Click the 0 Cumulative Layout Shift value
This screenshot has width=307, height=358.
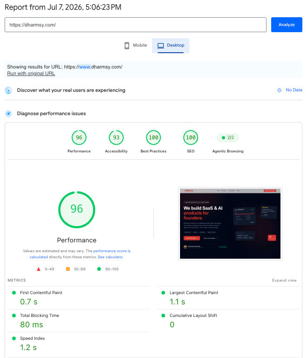(172, 324)
